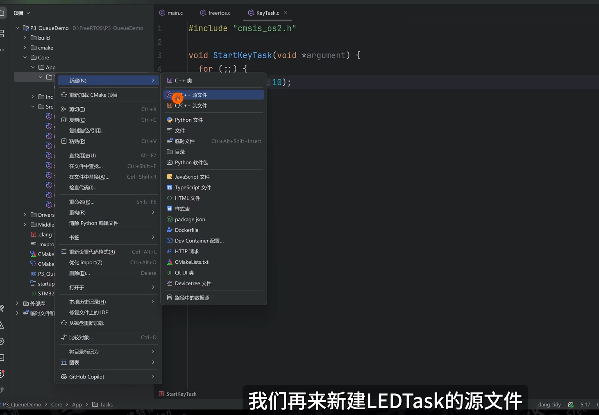The width and height of the screenshot is (599, 415).
Task: Choose C/C++ source file in New submenu
Action: click(213, 95)
